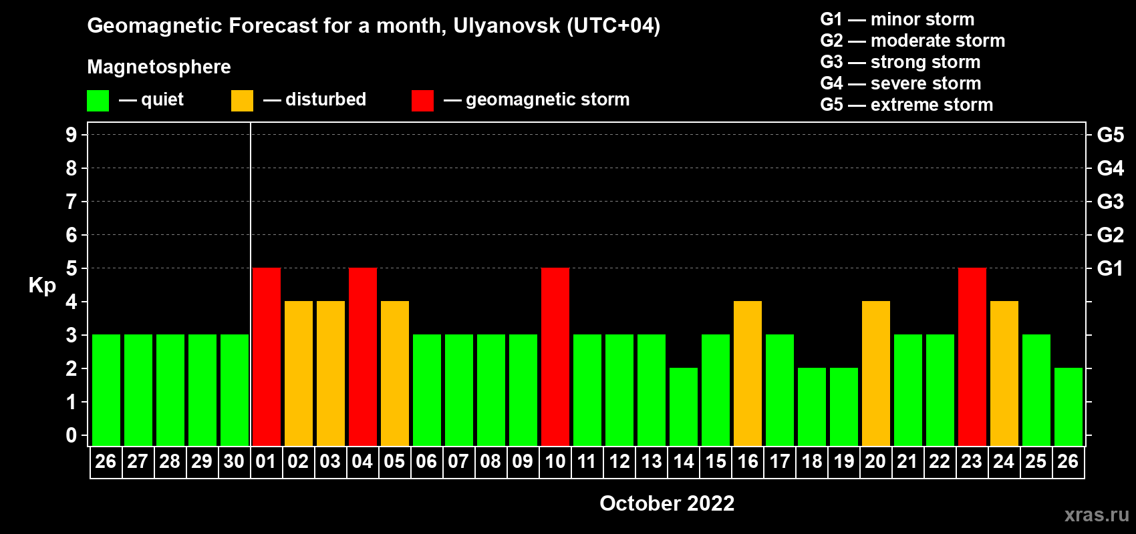Viewport: 1136px width, 534px height.
Task: Click the red geomagnetic storm legend swatch
Action: [422, 101]
